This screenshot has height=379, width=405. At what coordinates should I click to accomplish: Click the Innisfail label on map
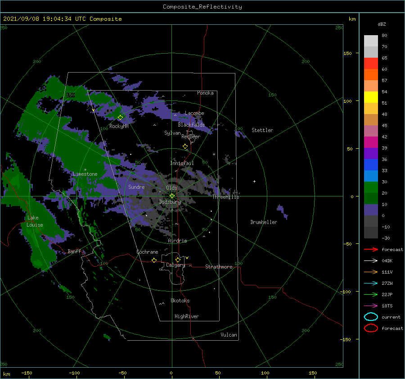click(x=182, y=163)
